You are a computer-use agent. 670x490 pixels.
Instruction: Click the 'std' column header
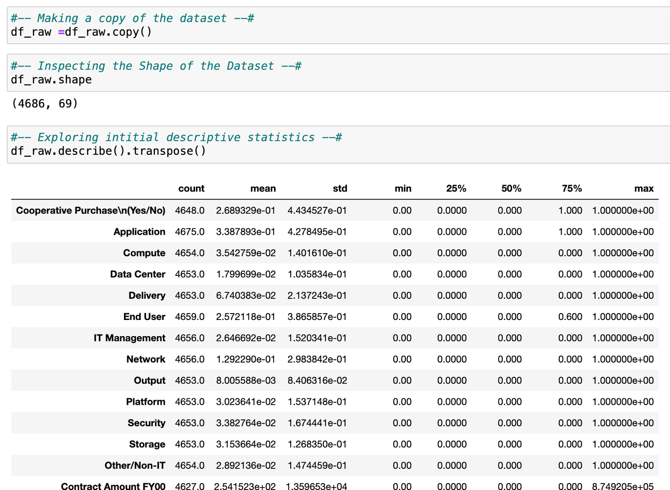340,189
